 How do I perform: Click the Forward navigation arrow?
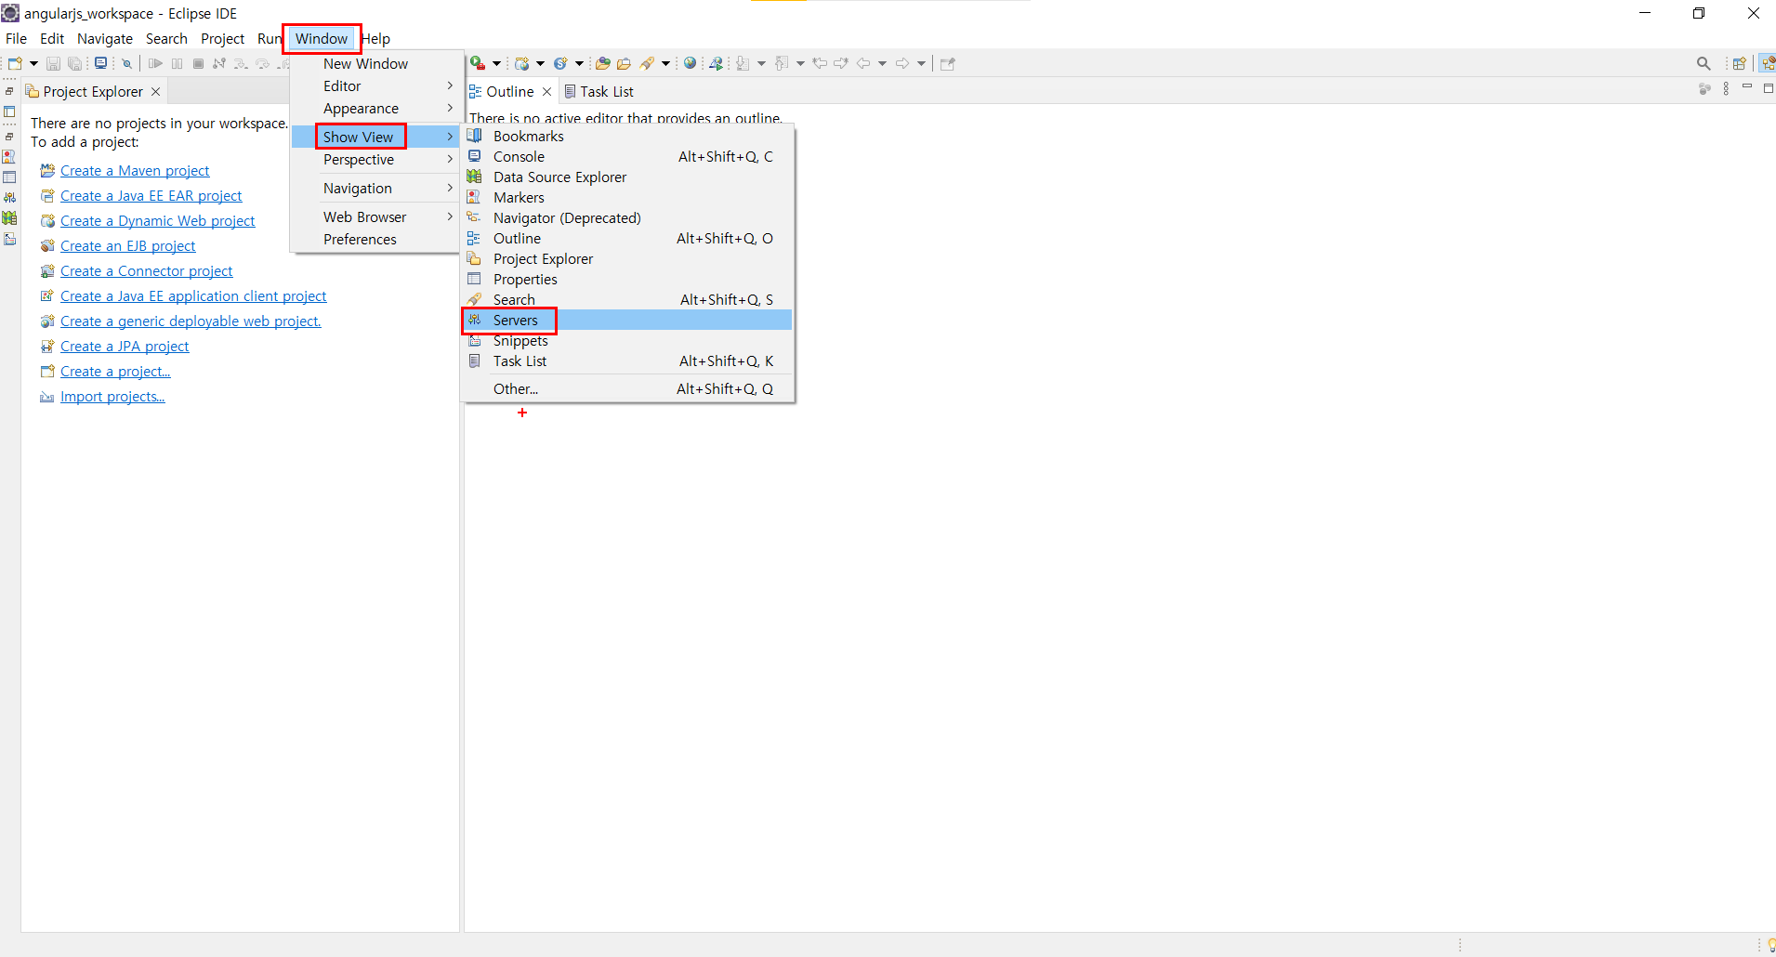902,63
